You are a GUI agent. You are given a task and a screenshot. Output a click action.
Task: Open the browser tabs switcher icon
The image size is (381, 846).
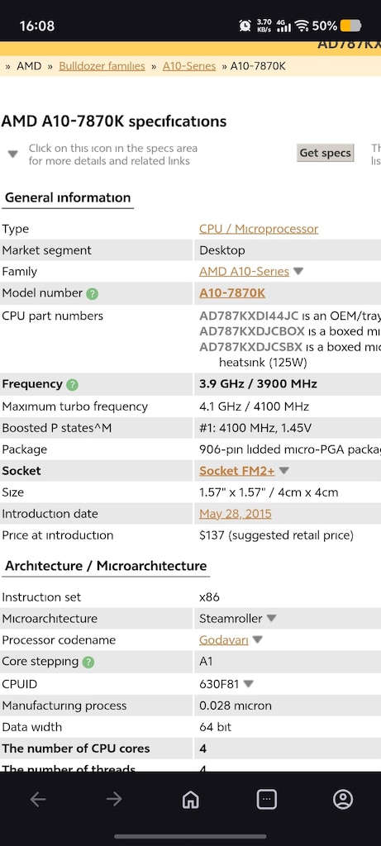click(267, 799)
